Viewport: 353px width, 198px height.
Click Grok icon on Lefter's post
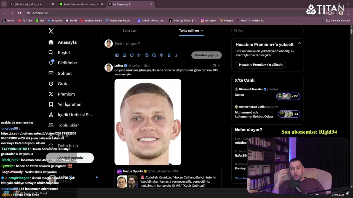click(214, 65)
